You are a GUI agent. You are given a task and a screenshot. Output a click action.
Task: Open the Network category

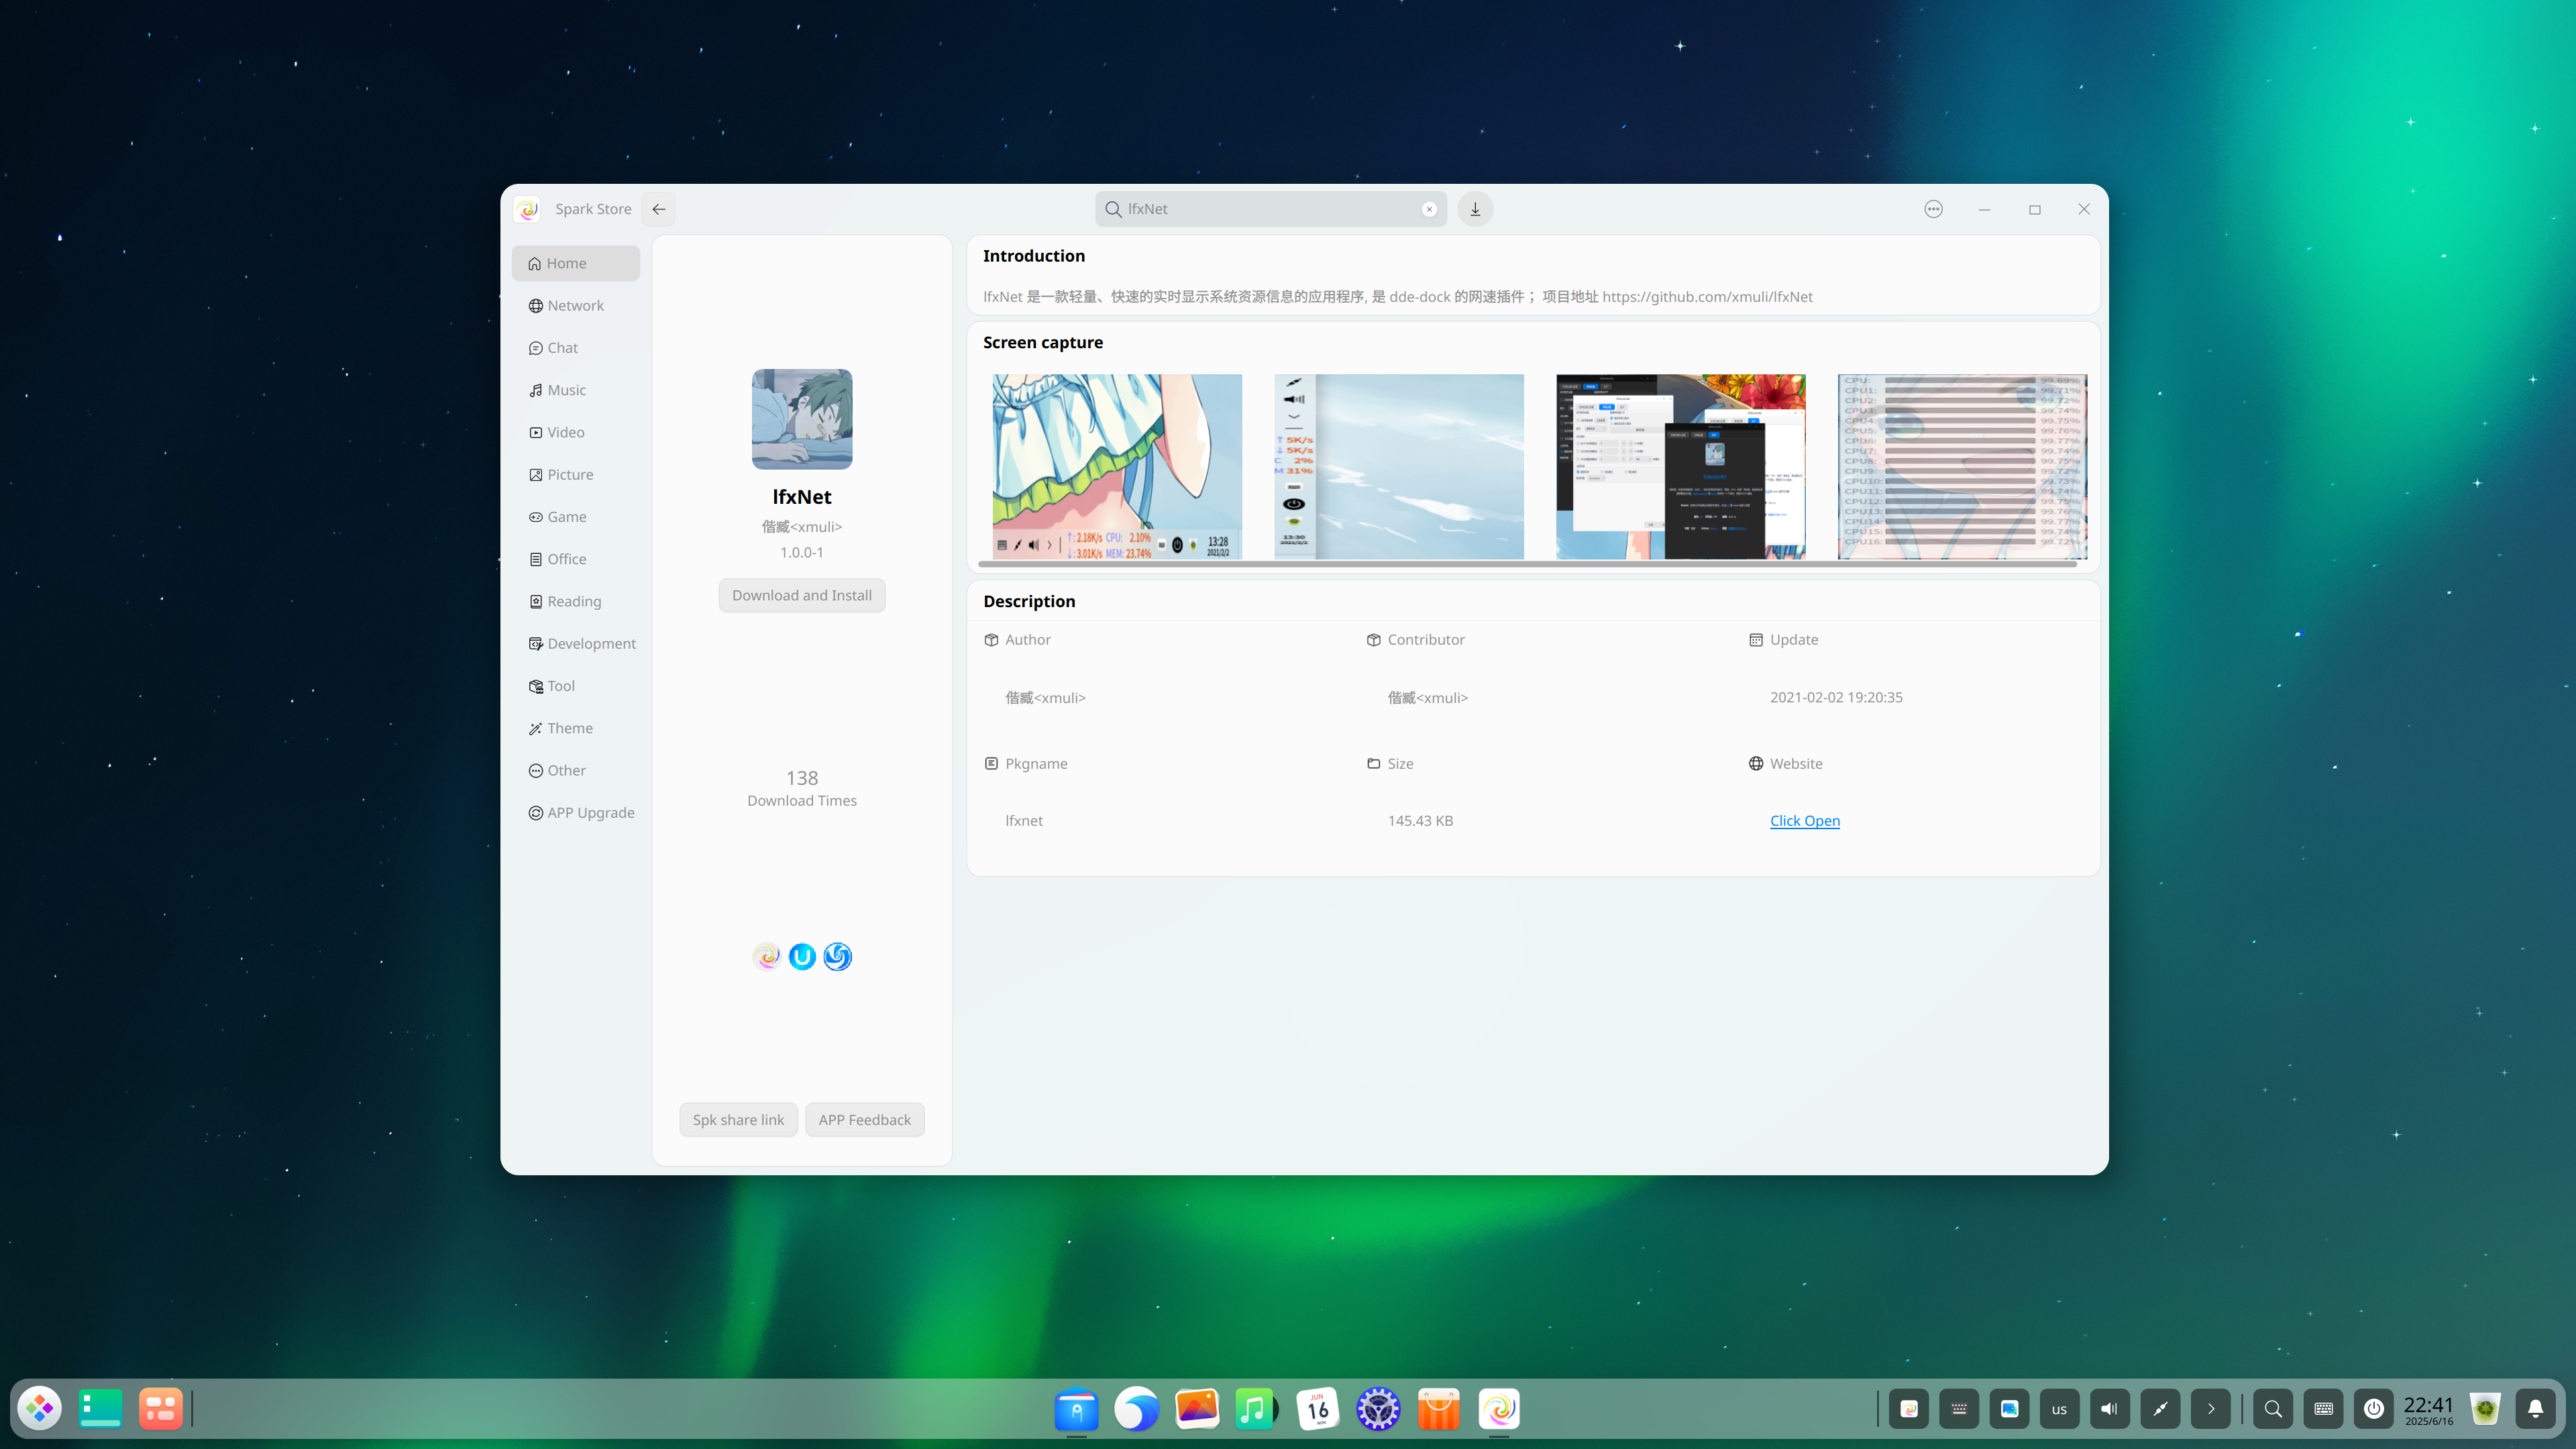575,305
